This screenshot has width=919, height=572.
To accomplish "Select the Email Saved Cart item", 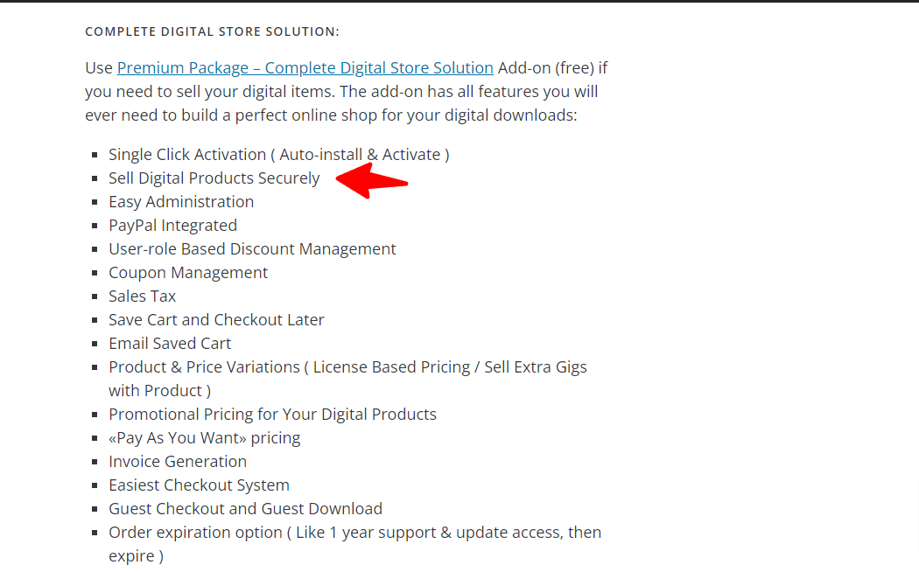I will [x=170, y=343].
